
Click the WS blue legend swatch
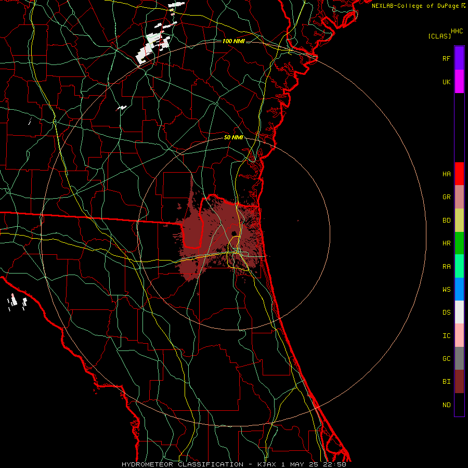click(459, 289)
